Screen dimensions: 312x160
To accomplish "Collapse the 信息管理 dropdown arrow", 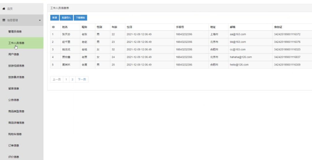I will click(40, 20).
